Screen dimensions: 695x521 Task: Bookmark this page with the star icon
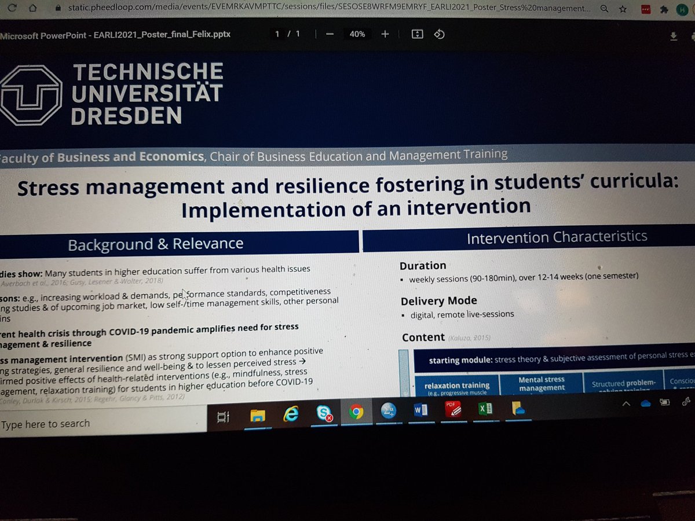[x=623, y=9]
